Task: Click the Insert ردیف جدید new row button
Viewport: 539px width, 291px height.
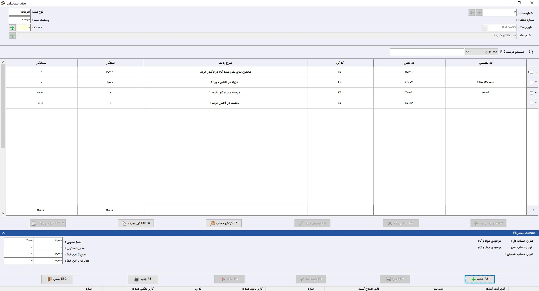Action: 488,223
